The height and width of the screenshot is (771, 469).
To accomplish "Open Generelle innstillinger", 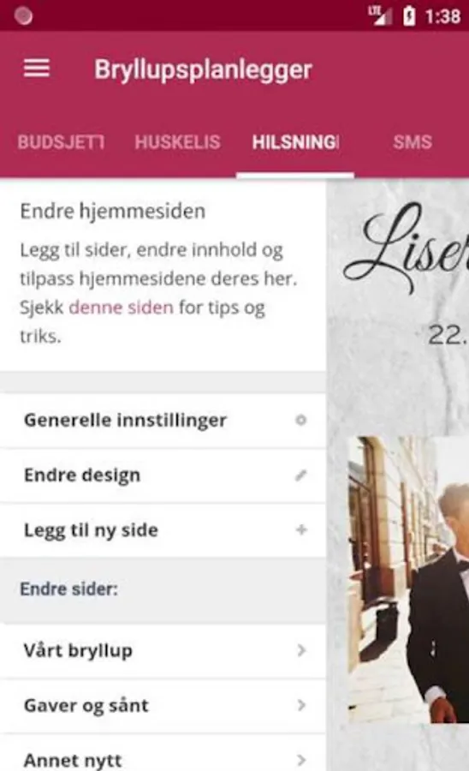I will click(x=163, y=421).
